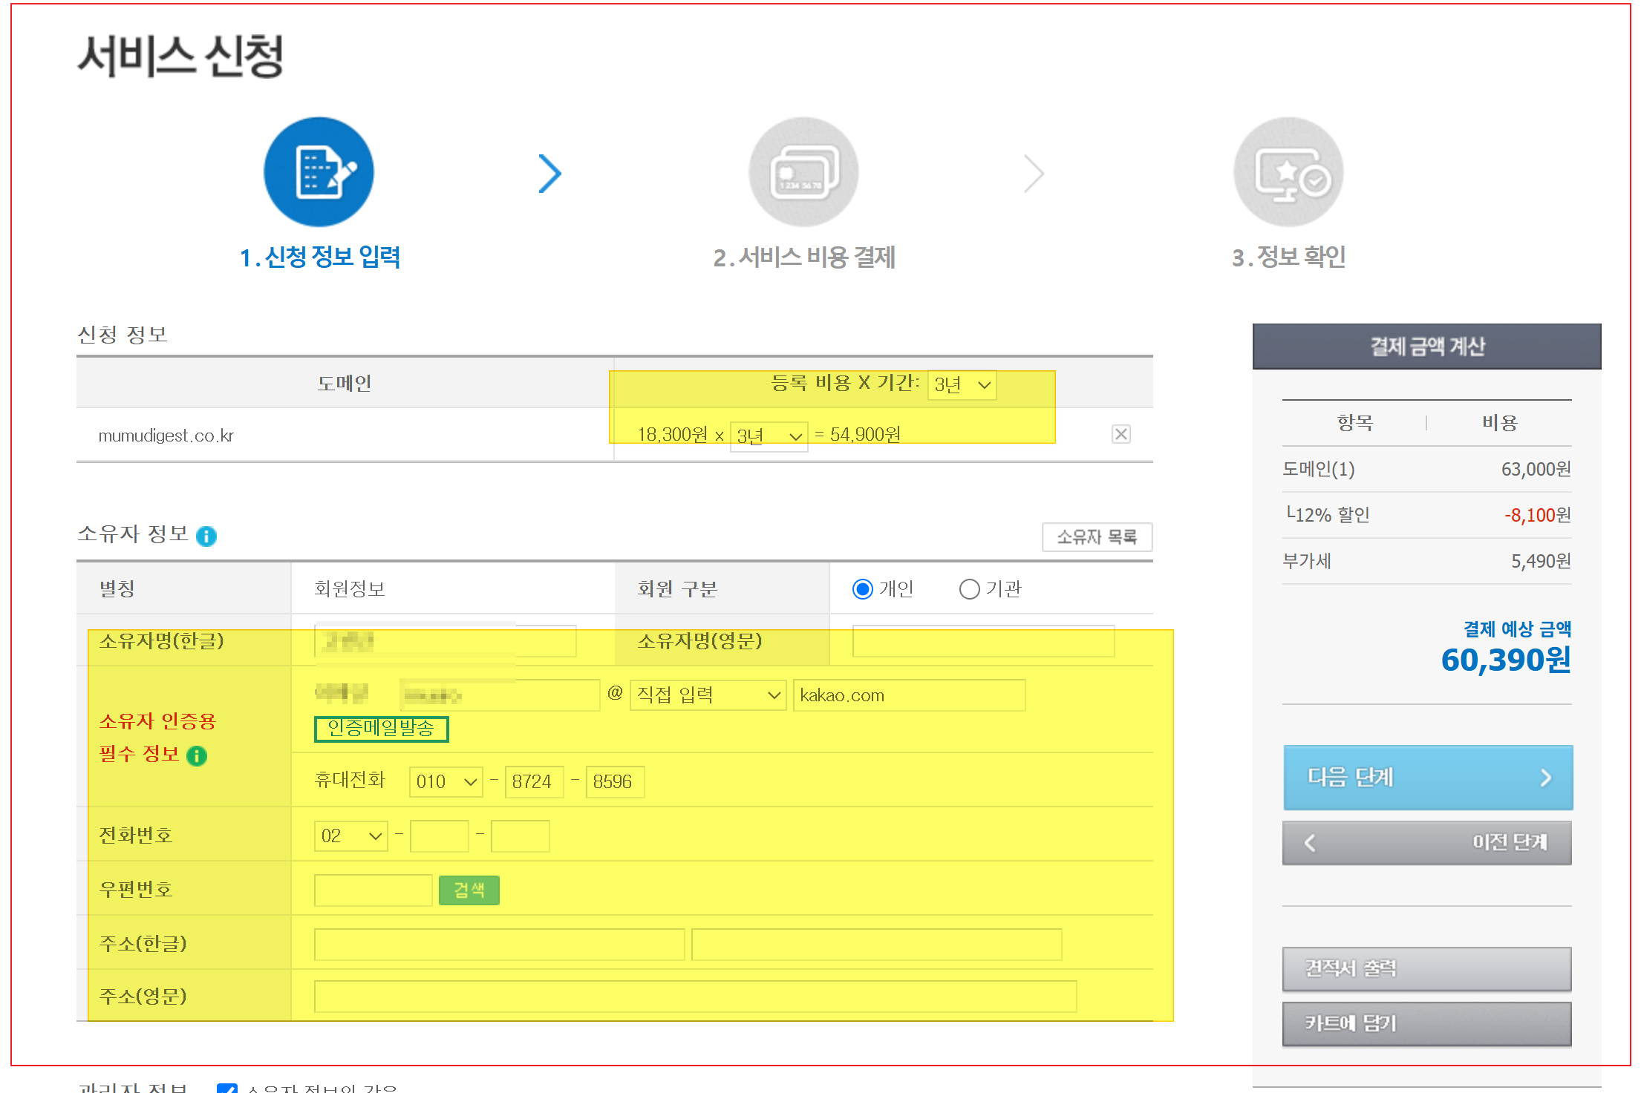Expand the 직접 입력 email domain dropdown
This screenshot has width=1644, height=1093.
pos(708,695)
